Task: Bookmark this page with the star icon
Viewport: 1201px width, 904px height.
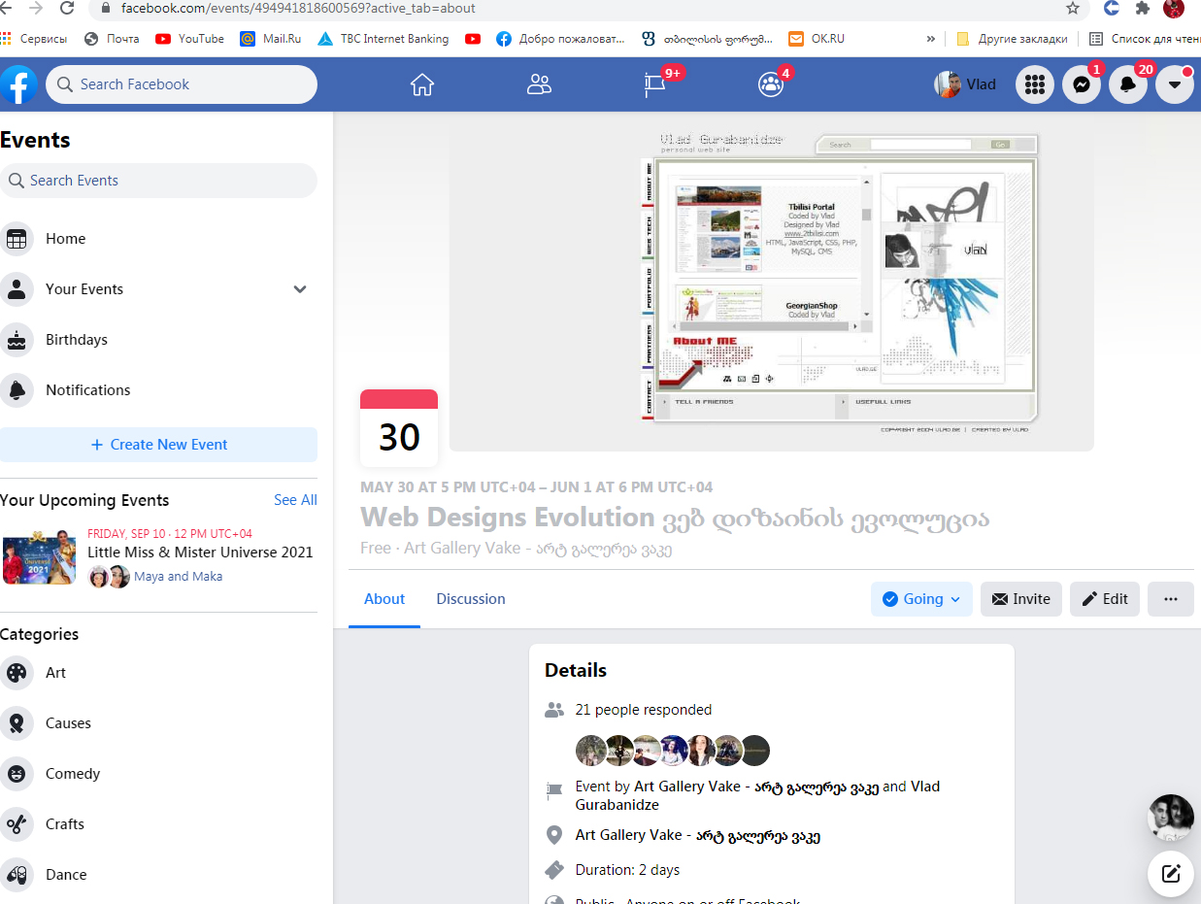Action: pyautogui.click(x=1073, y=9)
